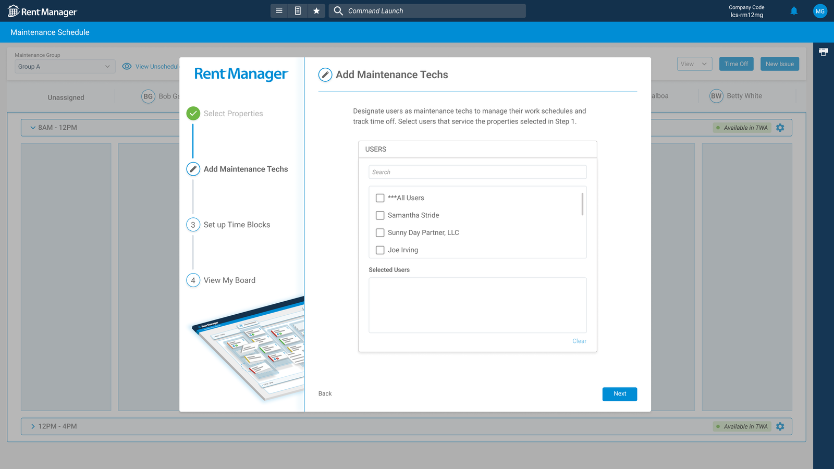This screenshot has height=469, width=834.
Task: Open settings gear for 8AM - 12PM block
Action: pos(780,128)
